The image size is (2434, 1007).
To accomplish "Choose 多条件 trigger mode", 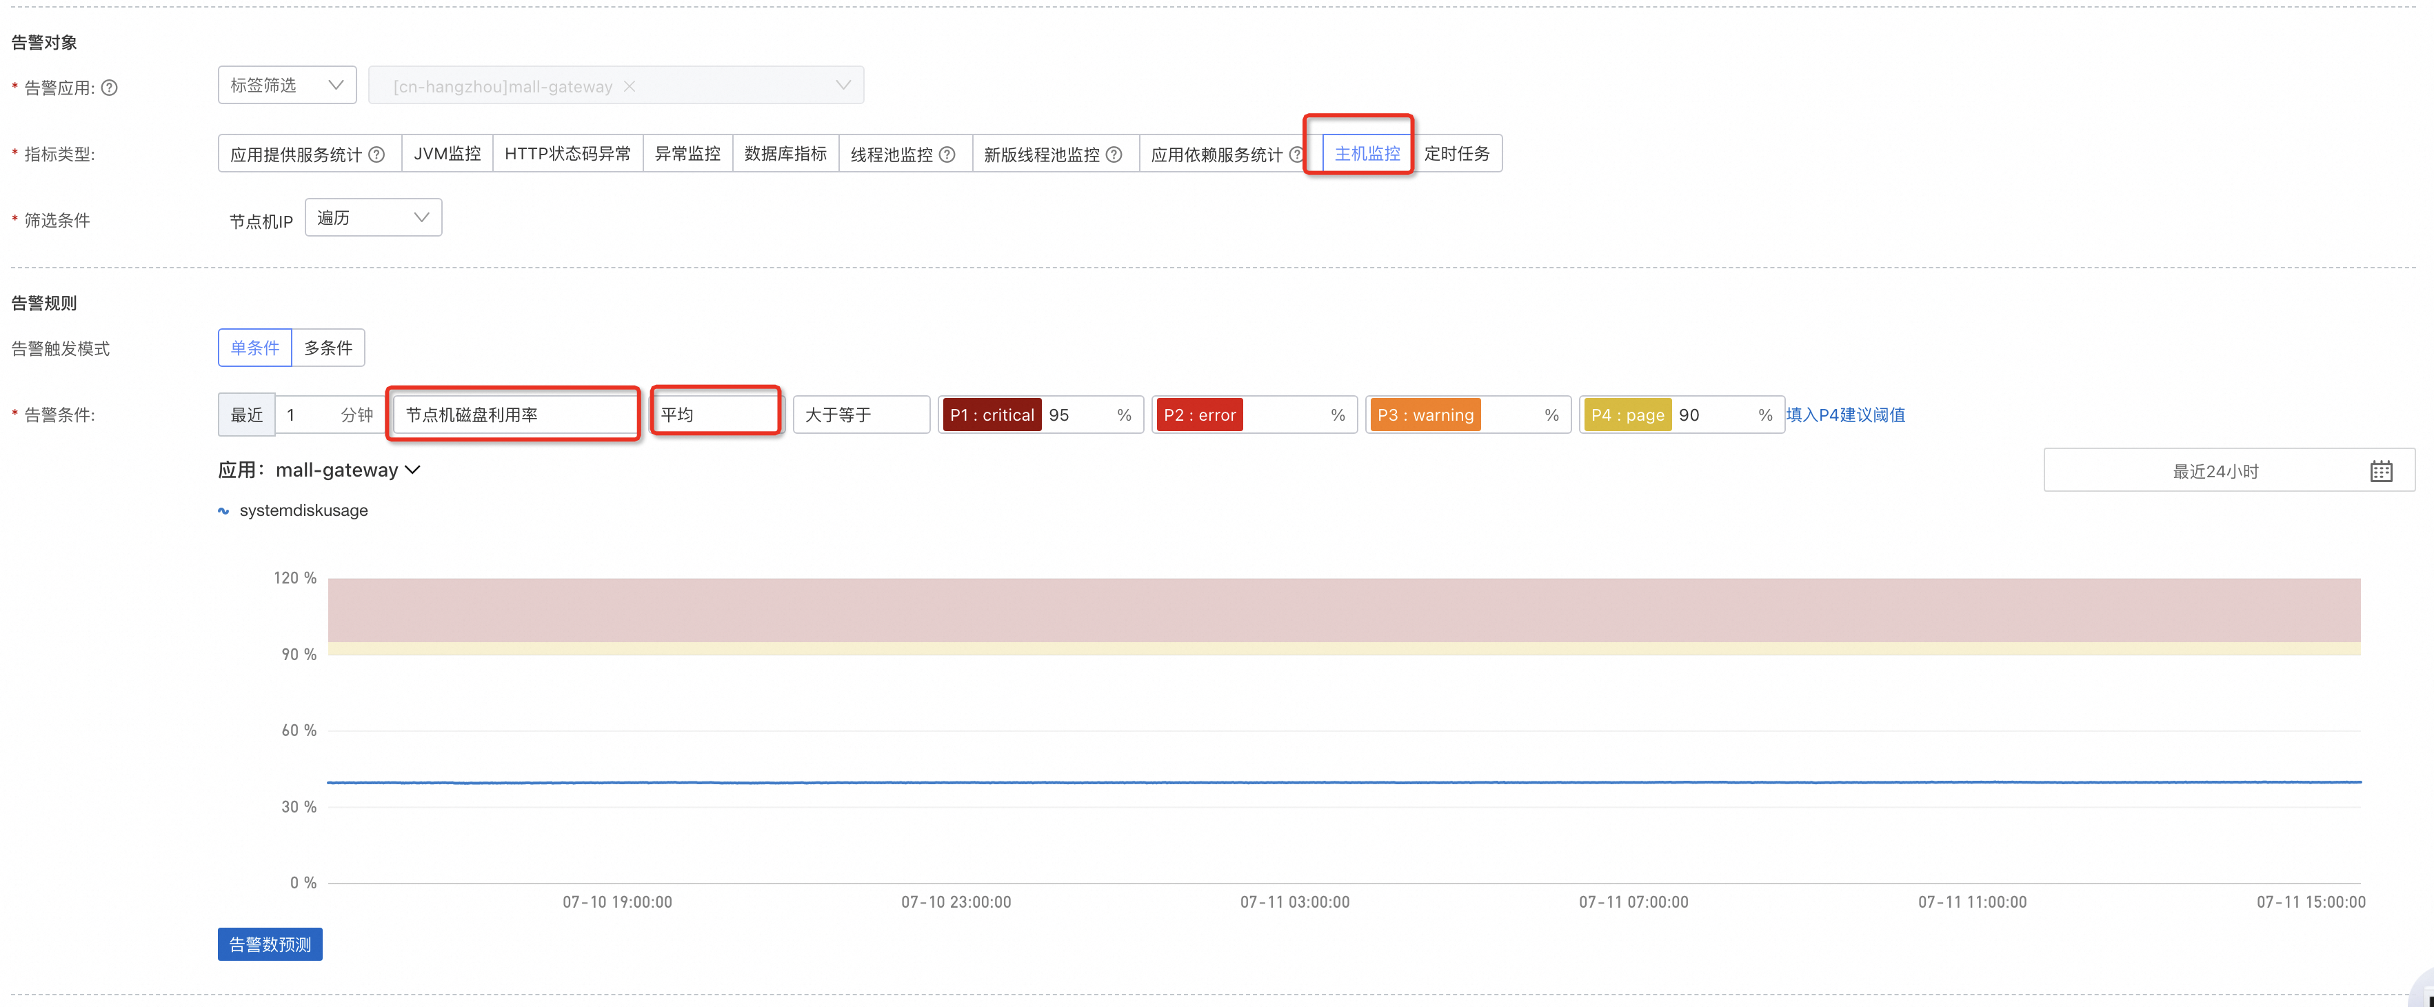I will click(x=328, y=348).
